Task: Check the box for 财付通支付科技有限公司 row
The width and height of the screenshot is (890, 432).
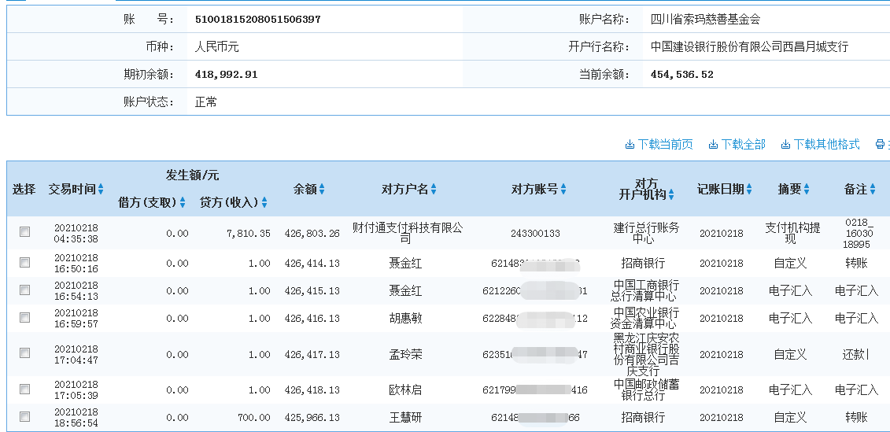Action: coord(24,231)
